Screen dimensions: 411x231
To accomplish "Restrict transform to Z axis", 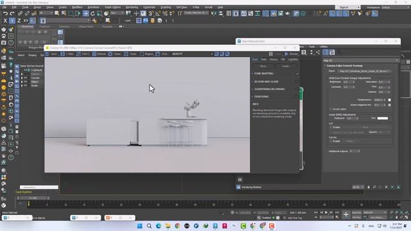I will tap(19, 21).
